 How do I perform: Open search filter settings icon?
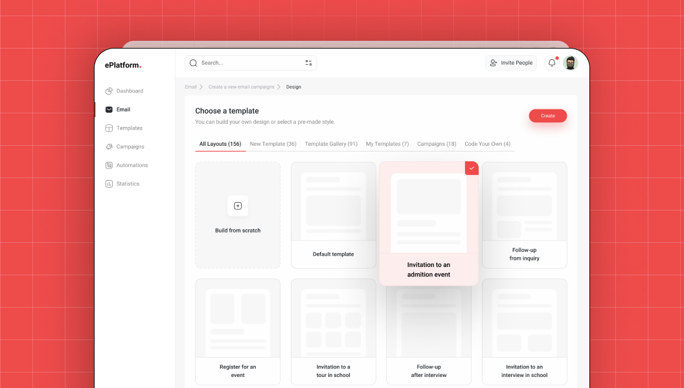point(308,63)
